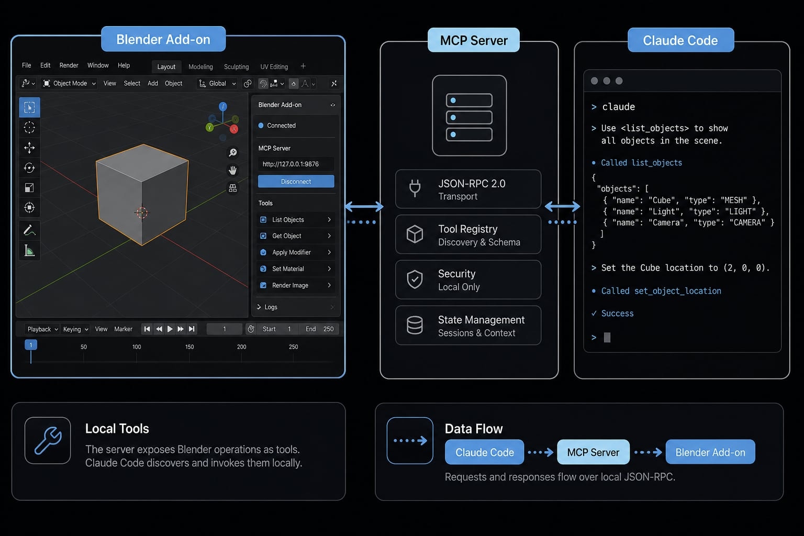The image size is (804, 536).
Task: Click the Render Image tool icon
Action: point(263,285)
